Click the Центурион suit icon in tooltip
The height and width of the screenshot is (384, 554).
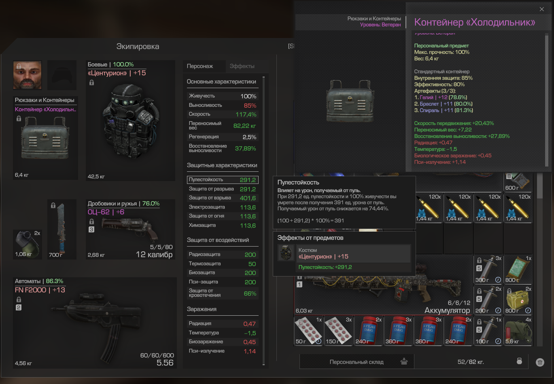tap(286, 253)
